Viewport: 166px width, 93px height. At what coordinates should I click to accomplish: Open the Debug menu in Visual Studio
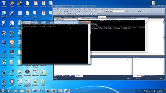click(x=76, y=9)
